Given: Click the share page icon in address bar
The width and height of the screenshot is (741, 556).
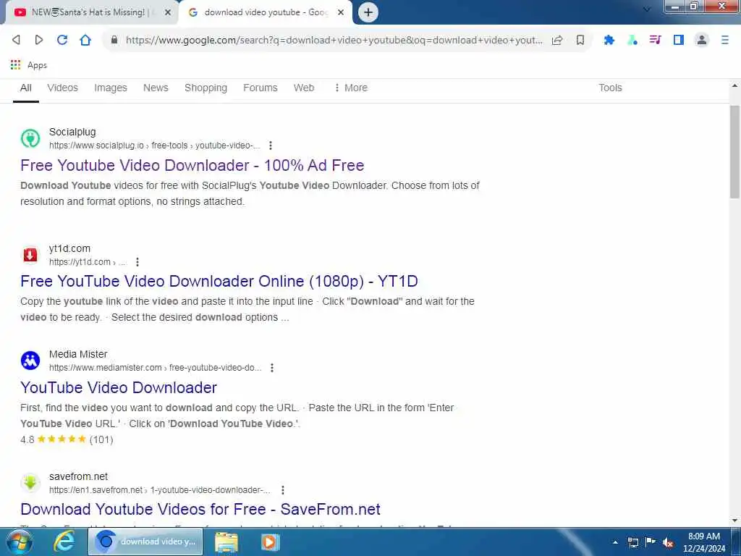Looking at the screenshot, I should point(557,41).
